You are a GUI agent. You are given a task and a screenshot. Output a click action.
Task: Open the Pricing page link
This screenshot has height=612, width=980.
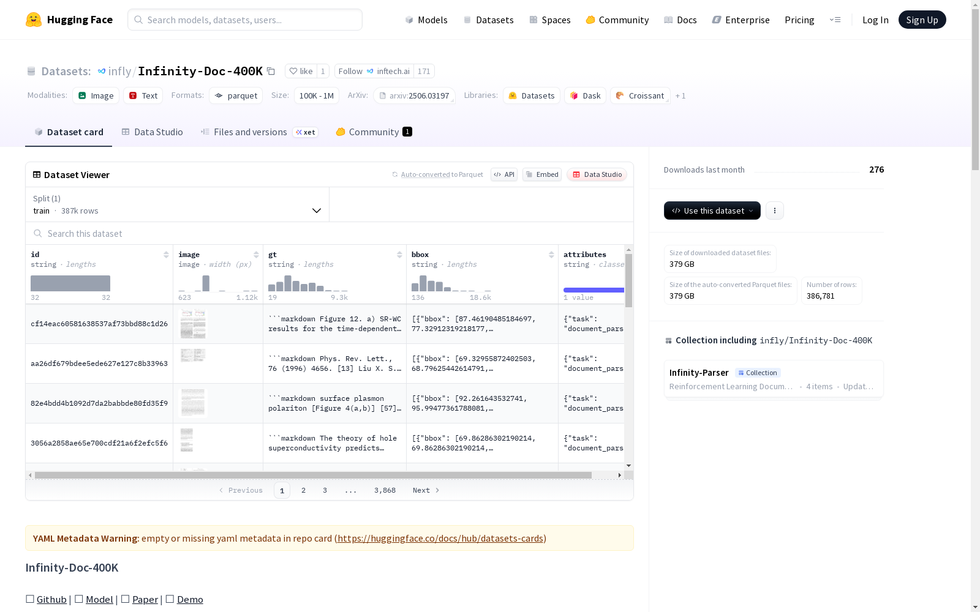(799, 20)
